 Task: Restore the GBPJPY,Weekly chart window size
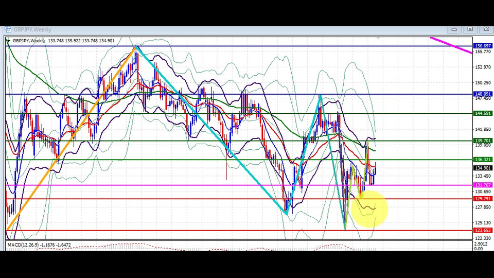470,29
